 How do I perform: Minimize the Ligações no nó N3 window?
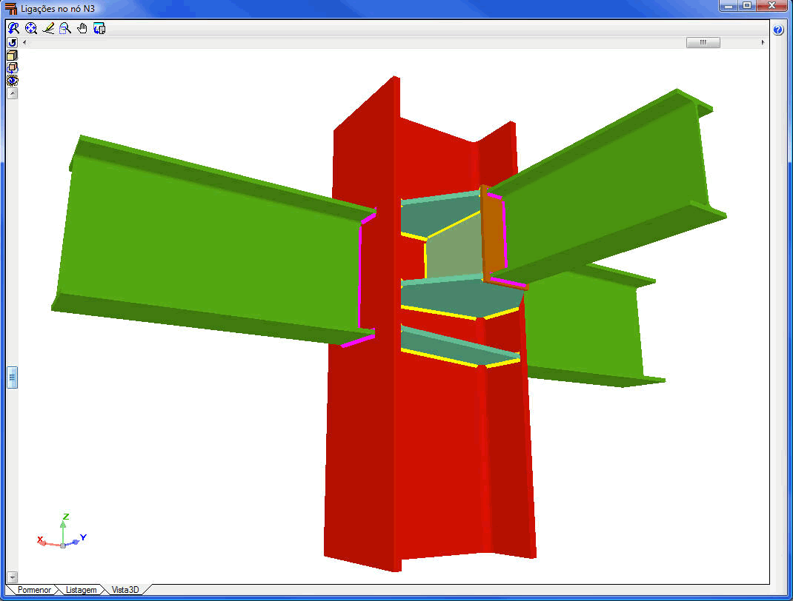tap(729, 6)
